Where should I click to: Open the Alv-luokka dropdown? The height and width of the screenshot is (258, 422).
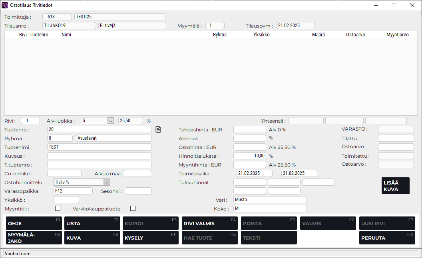point(111,121)
